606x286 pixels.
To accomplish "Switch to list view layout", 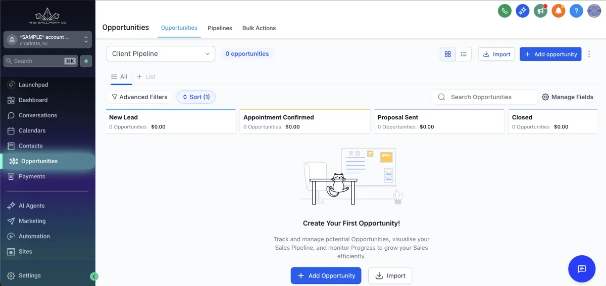I will click(x=464, y=54).
